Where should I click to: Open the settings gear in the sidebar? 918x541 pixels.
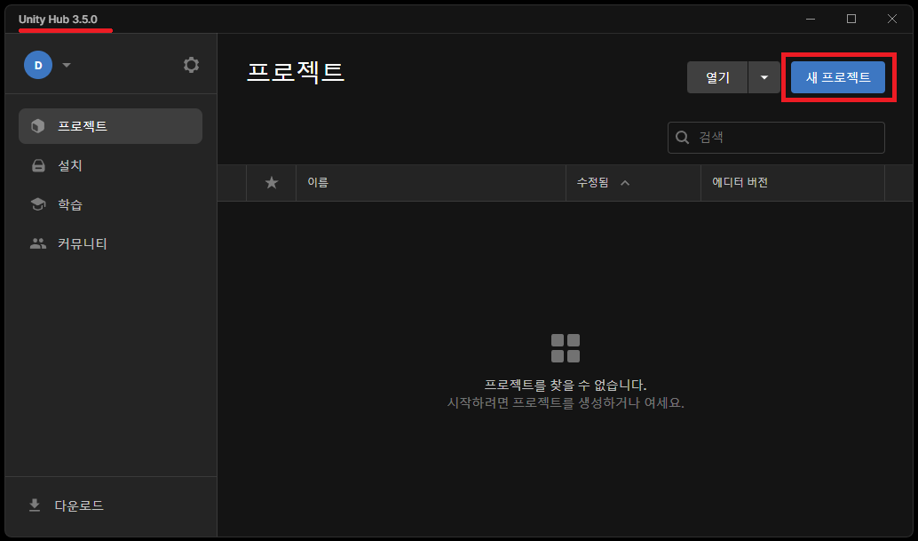tap(191, 65)
